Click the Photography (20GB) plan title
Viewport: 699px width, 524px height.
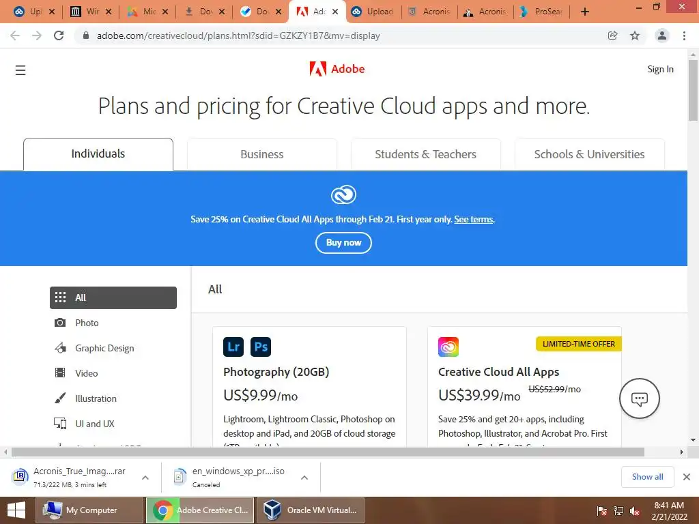(276, 372)
